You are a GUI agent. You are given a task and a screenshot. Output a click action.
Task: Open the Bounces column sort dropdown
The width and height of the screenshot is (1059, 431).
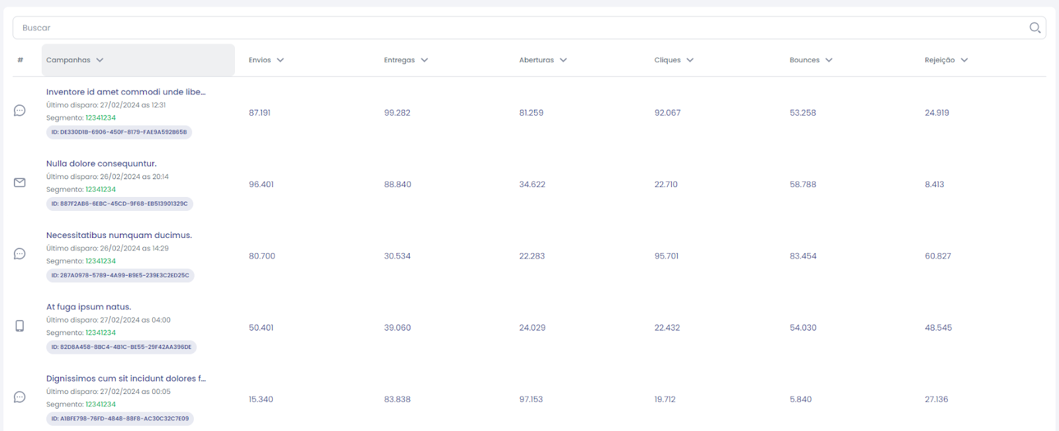pyautogui.click(x=829, y=60)
